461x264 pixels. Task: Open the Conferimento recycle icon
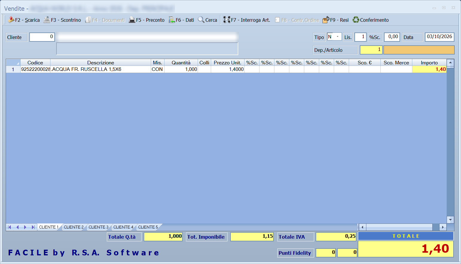click(356, 20)
